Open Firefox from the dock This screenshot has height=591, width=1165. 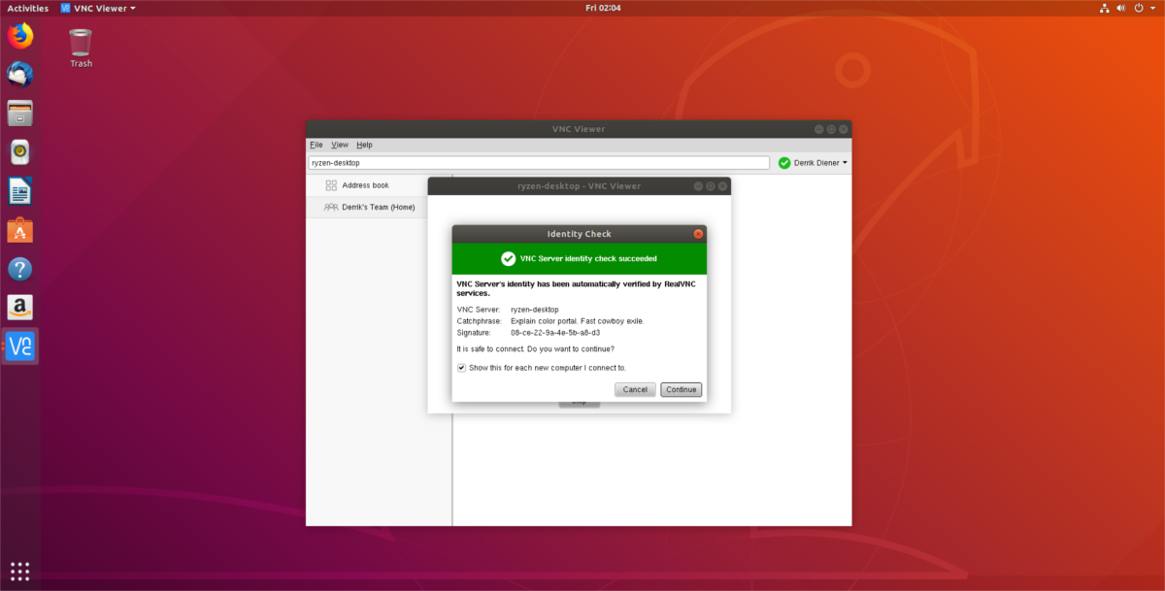coord(20,37)
